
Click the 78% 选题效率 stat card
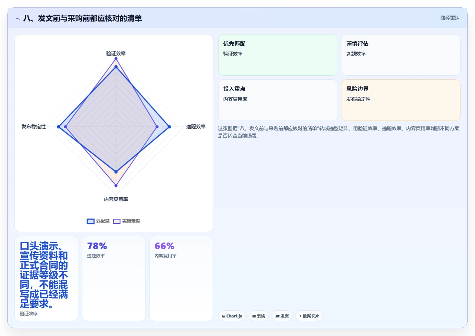click(x=114, y=279)
